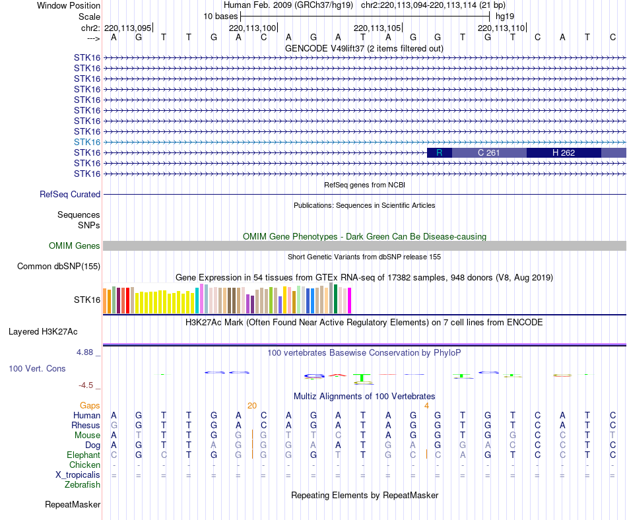Image resolution: width=627 pixels, height=520 pixels.
Task: Click the Rhesus species label
Action: 86,425
